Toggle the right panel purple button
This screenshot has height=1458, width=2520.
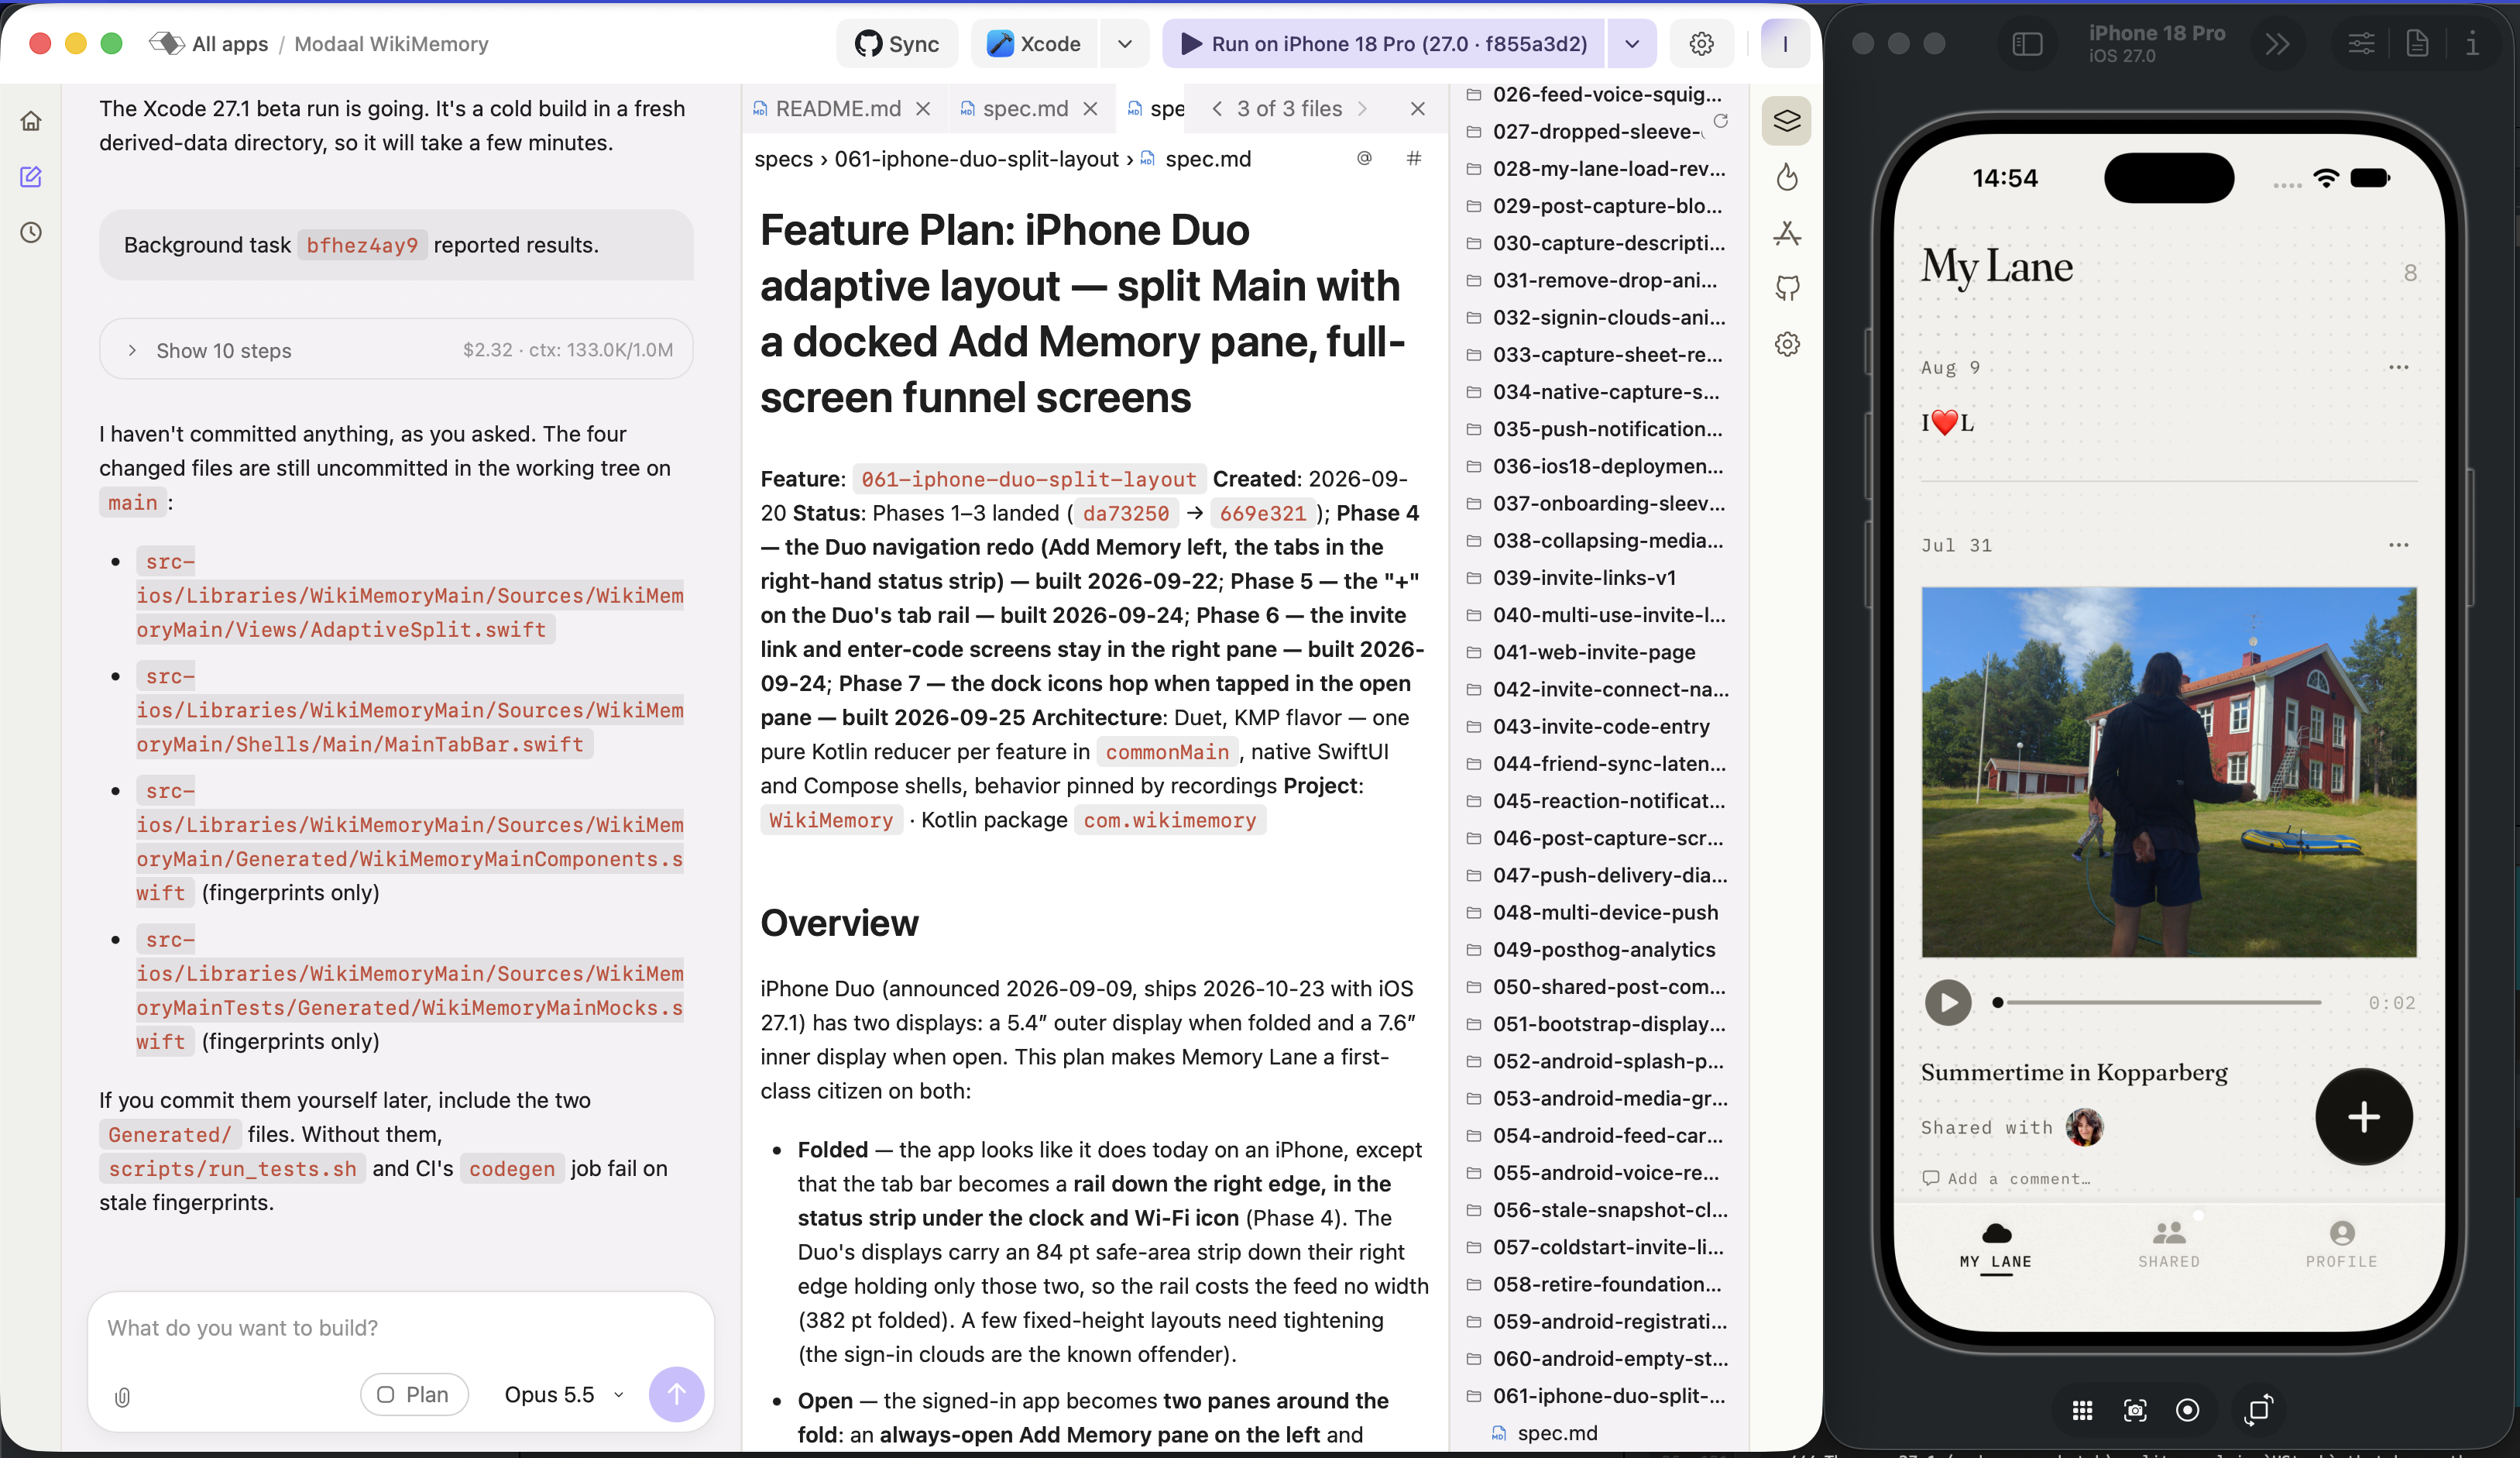(x=1785, y=44)
